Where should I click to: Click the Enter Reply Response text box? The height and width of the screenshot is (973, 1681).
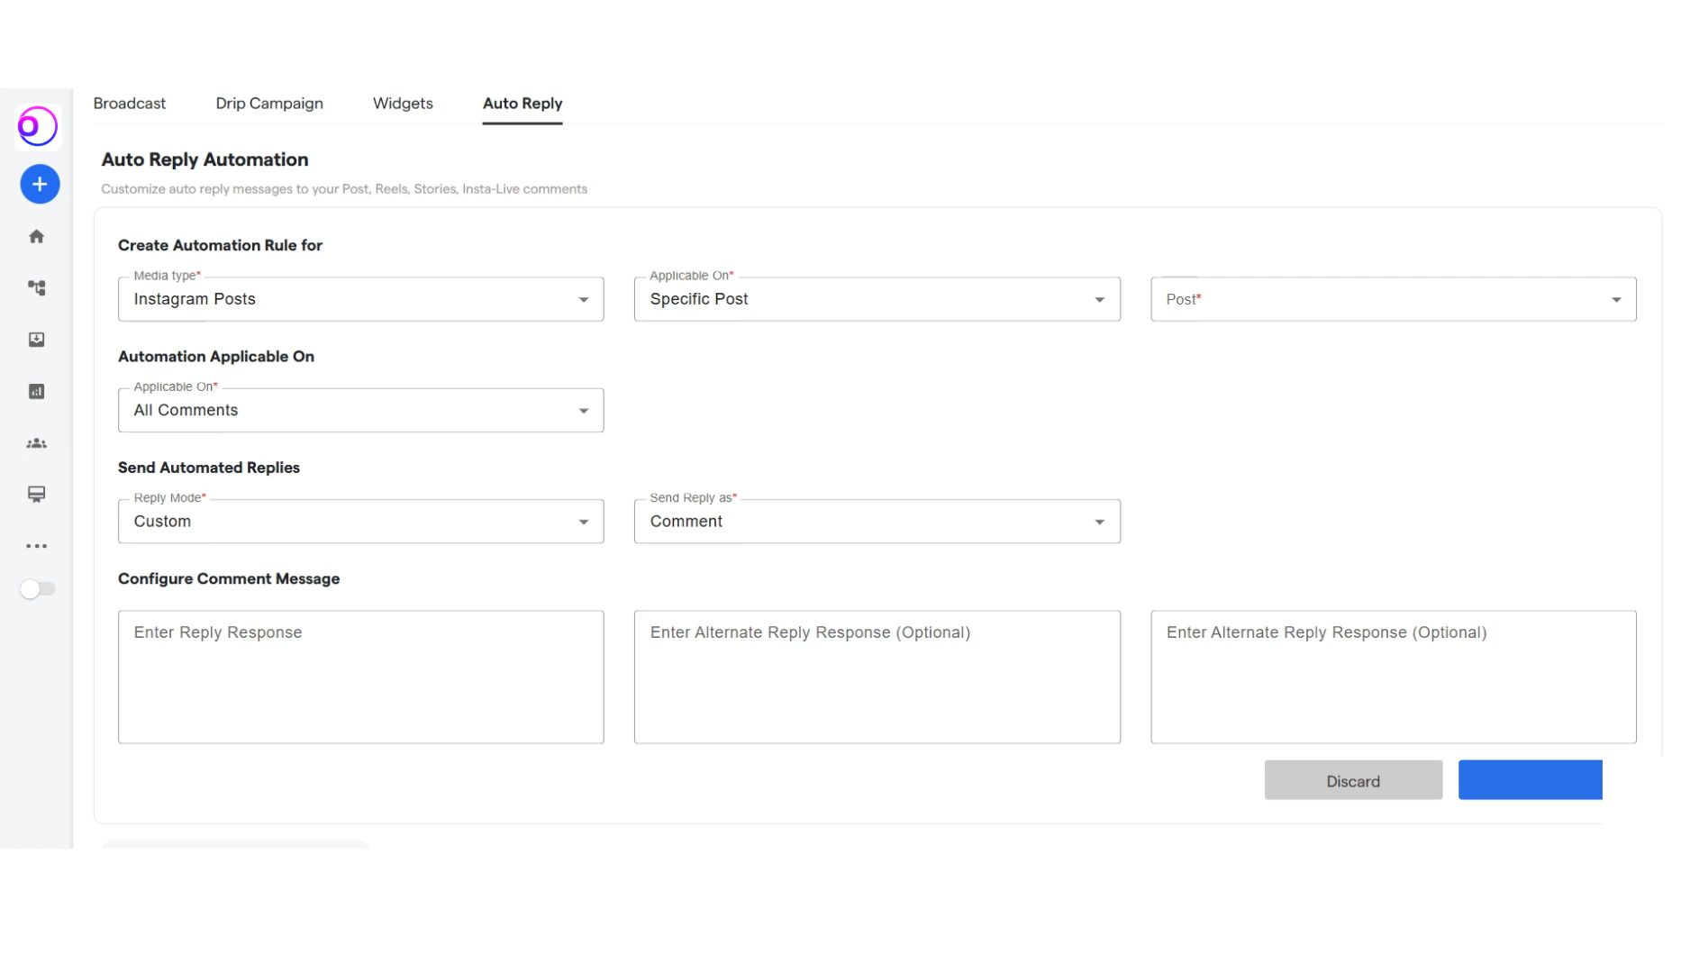click(361, 677)
